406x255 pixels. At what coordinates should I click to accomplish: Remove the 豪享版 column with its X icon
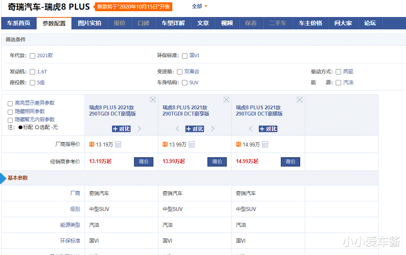(x=226, y=100)
